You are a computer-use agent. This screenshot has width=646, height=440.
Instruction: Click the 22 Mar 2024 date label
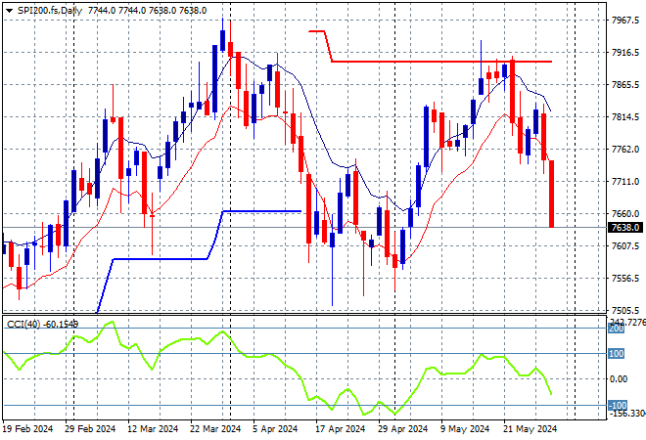pyautogui.click(x=215, y=429)
